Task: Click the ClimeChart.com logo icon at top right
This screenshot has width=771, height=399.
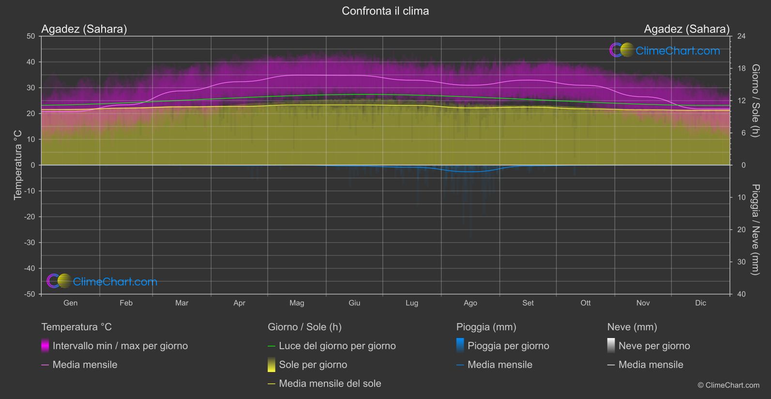Action: [622, 50]
